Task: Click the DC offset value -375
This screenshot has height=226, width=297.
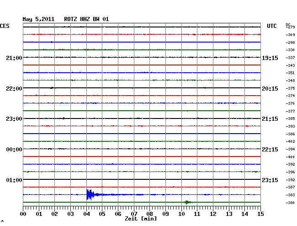Action: pos(290,88)
